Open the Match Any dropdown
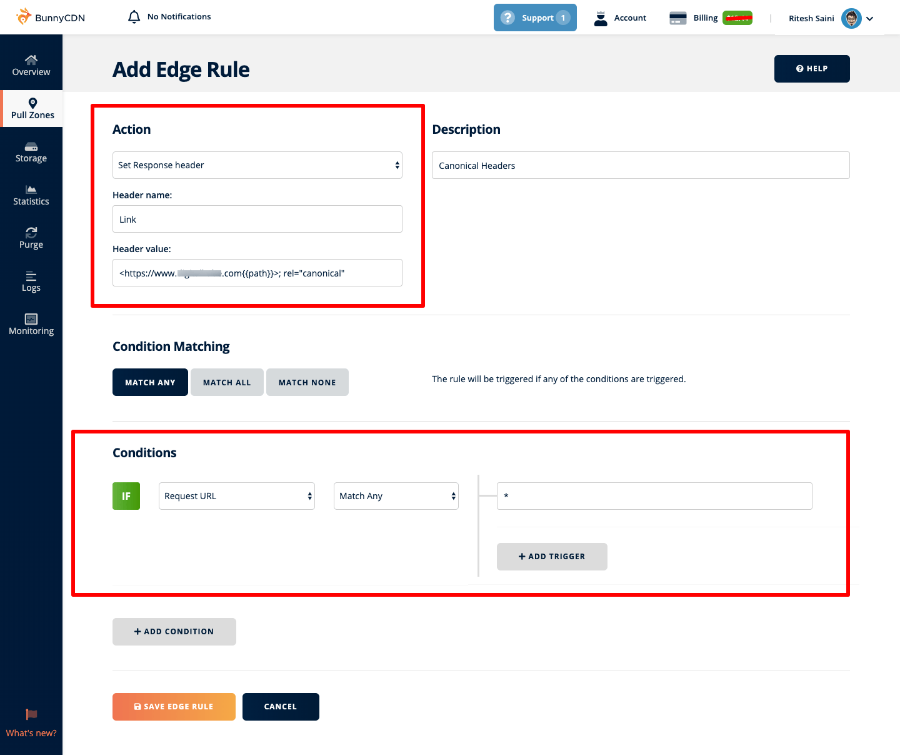This screenshot has width=900, height=755. pyautogui.click(x=396, y=495)
